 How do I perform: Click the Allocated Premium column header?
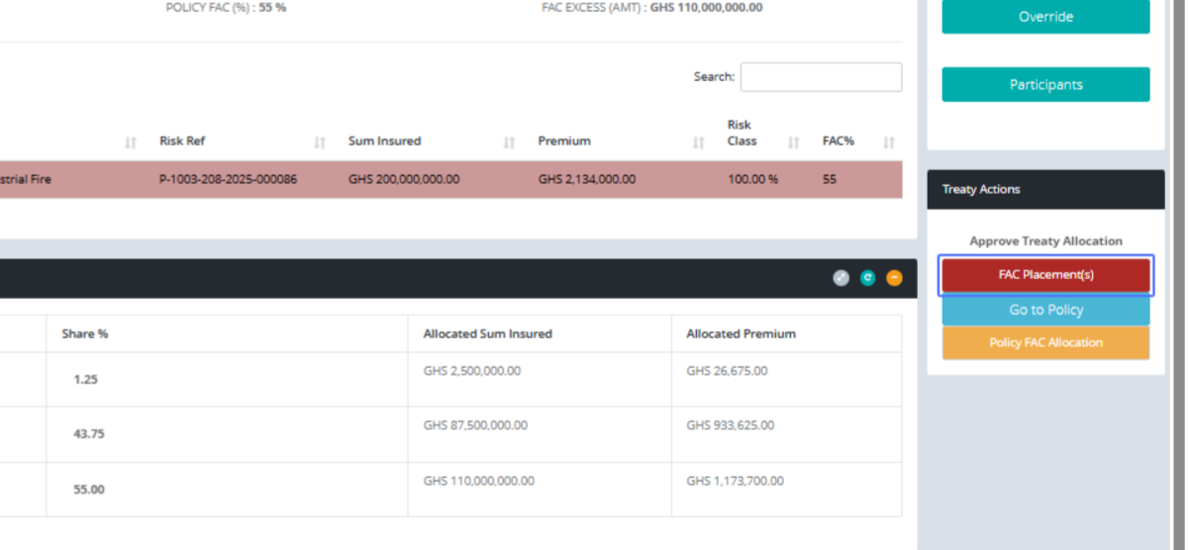(741, 334)
